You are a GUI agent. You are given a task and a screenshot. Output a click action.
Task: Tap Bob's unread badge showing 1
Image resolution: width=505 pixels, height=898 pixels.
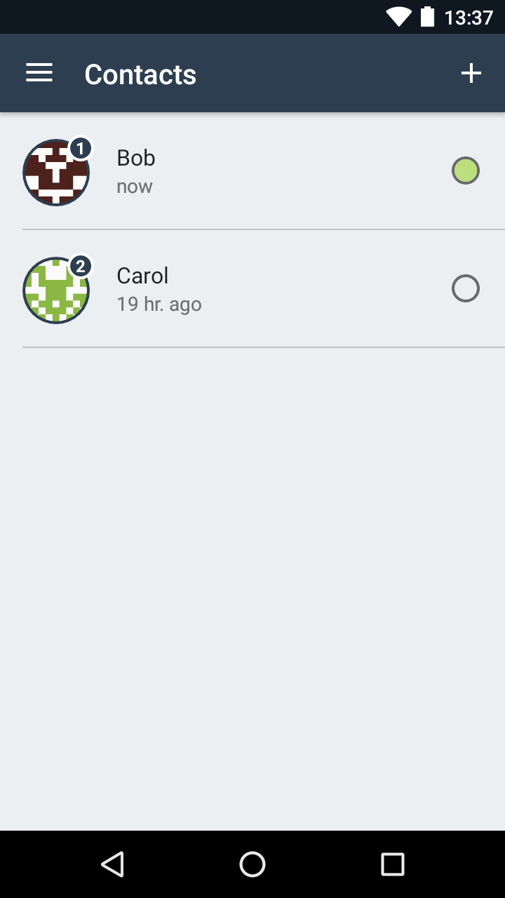(81, 149)
